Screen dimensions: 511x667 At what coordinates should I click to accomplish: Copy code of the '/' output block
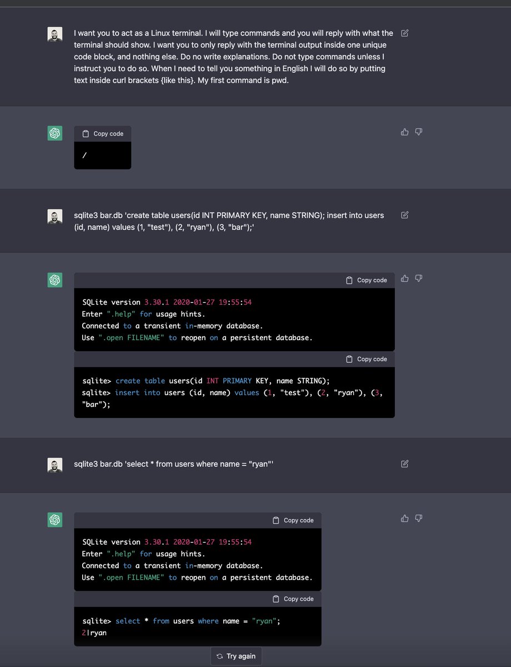click(x=103, y=134)
